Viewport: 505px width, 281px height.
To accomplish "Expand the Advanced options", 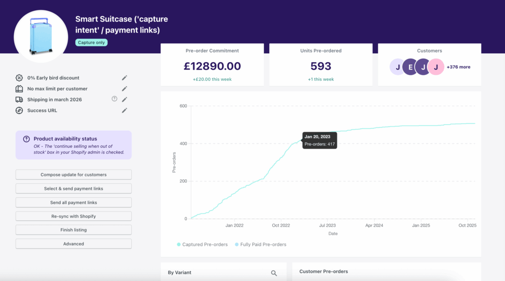I will click(73, 244).
